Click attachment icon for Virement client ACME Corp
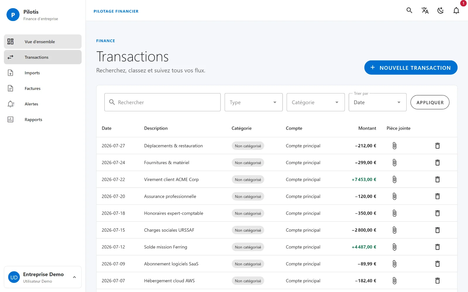The height and width of the screenshot is (292, 468). pyautogui.click(x=394, y=180)
